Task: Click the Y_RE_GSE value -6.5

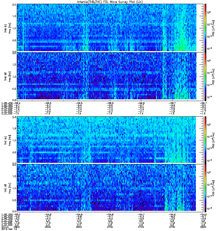Action: pyautogui.click(x=172, y=217)
